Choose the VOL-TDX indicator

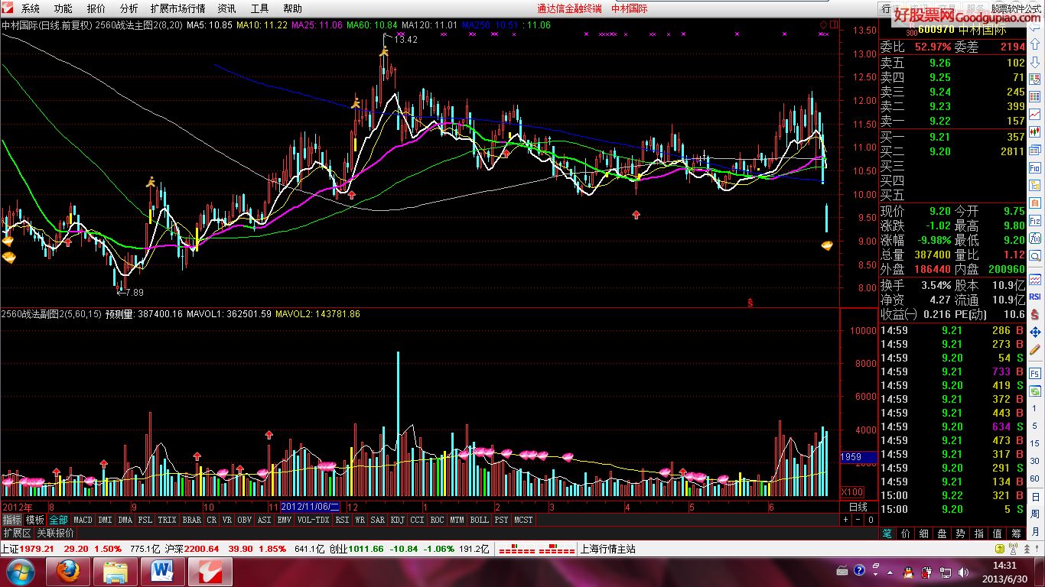coord(313,520)
